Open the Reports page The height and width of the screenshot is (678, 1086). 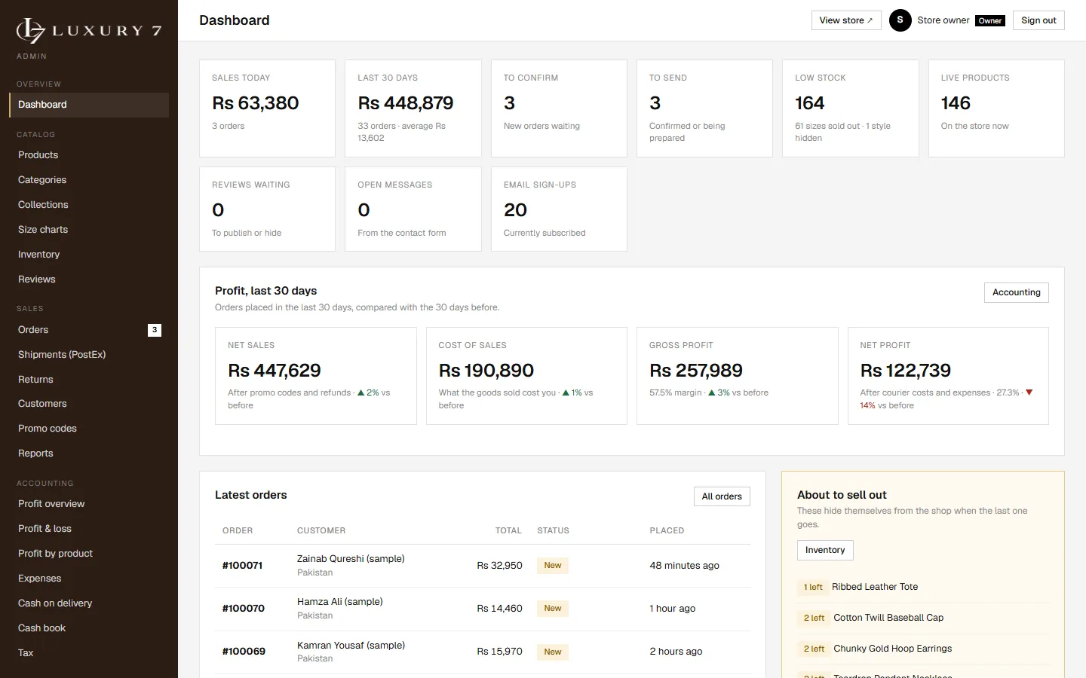pyautogui.click(x=89, y=454)
